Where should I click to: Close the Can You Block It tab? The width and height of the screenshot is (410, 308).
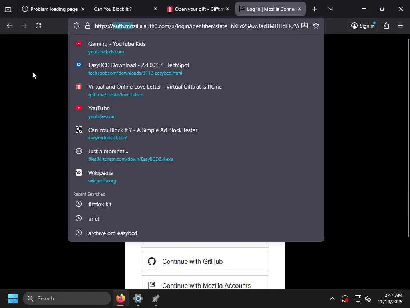point(155,9)
